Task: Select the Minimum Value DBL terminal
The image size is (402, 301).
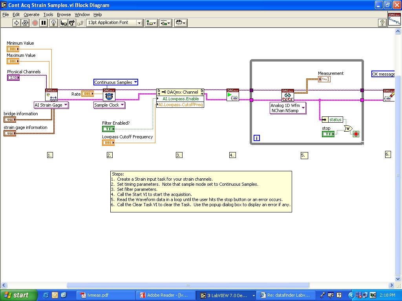Action: point(13,49)
